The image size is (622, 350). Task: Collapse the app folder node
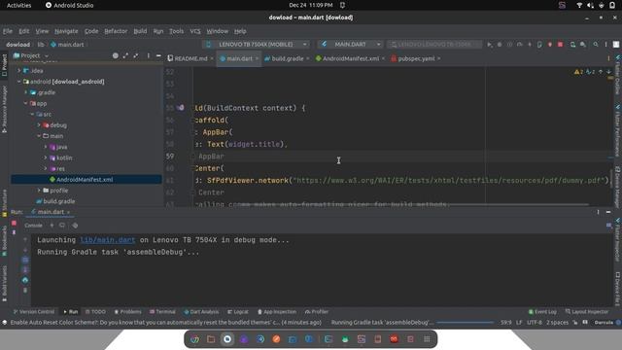[26, 103]
